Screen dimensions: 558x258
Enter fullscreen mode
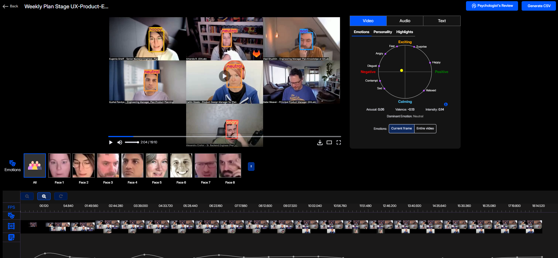(x=339, y=142)
